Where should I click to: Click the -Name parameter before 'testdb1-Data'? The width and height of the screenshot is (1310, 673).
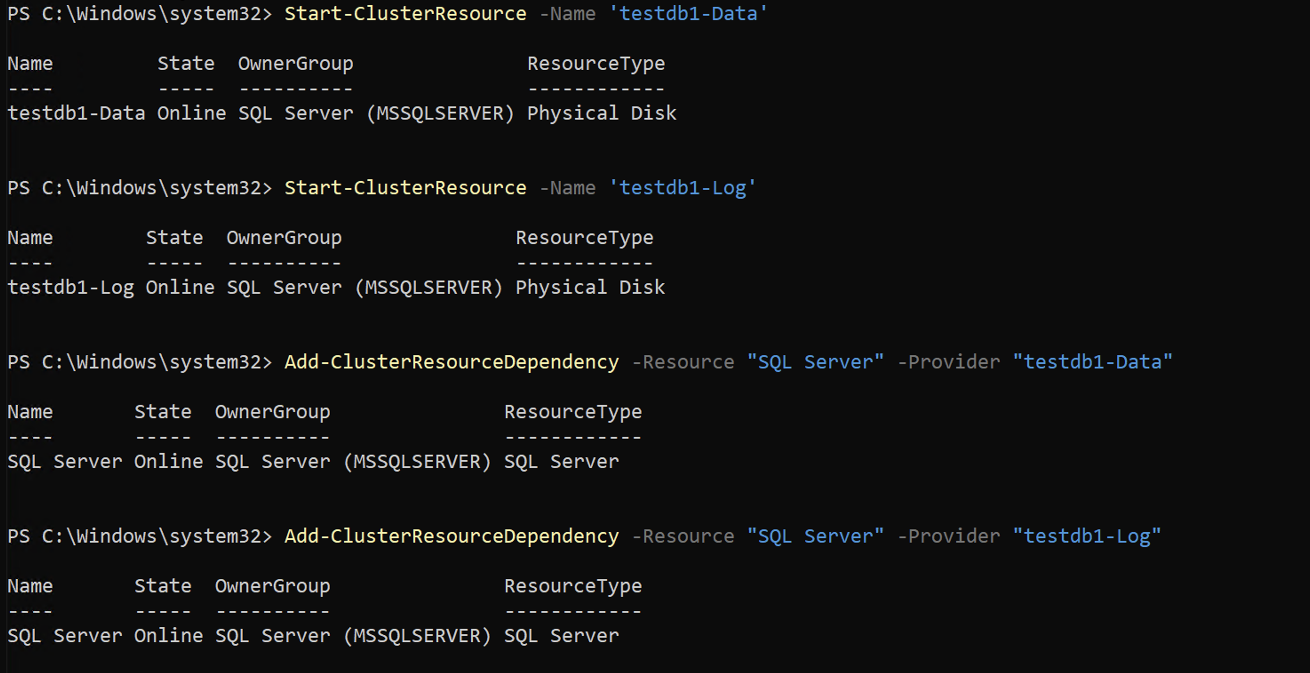pyautogui.click(x=567, y=14)
